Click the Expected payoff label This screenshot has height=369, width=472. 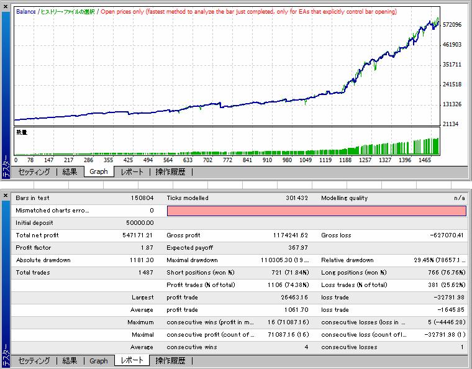190,248
